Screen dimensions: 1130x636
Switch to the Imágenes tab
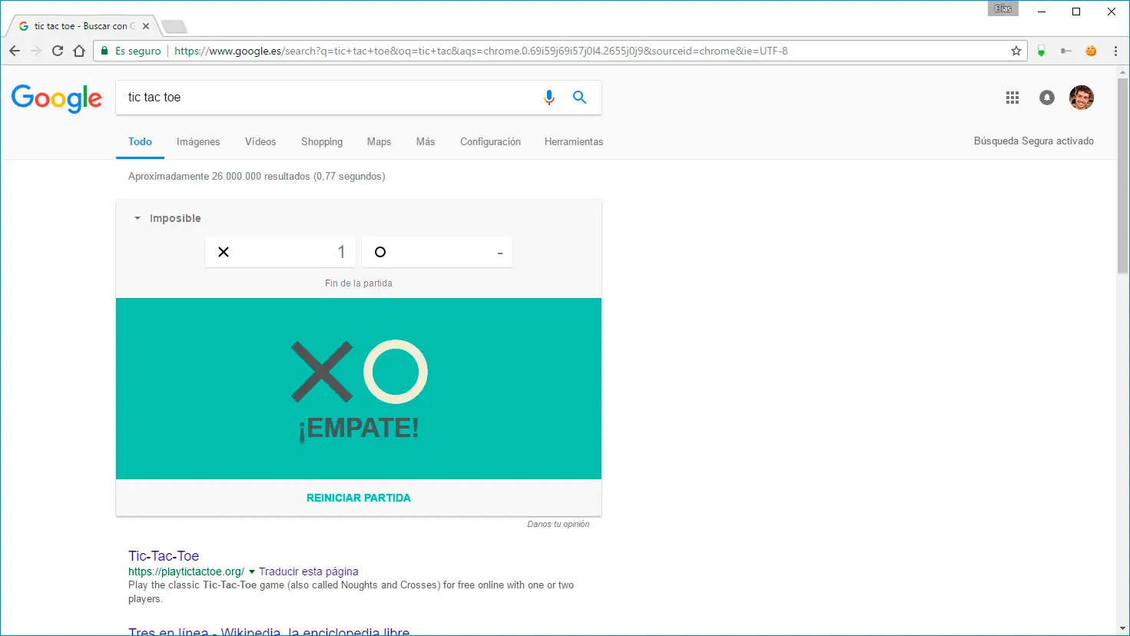(198, 141)
